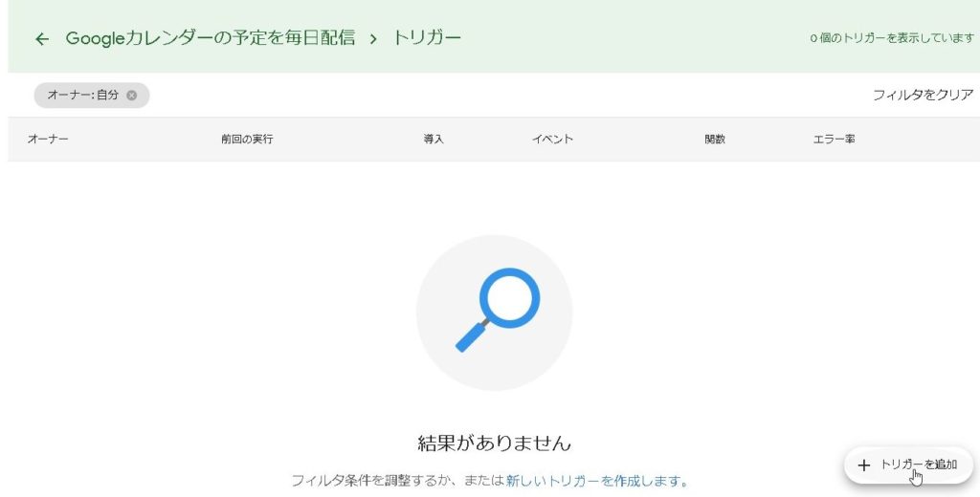Click the back arrow beside the project name
Viewport: 980px width, 497px height.
click(x=41, y=39)
